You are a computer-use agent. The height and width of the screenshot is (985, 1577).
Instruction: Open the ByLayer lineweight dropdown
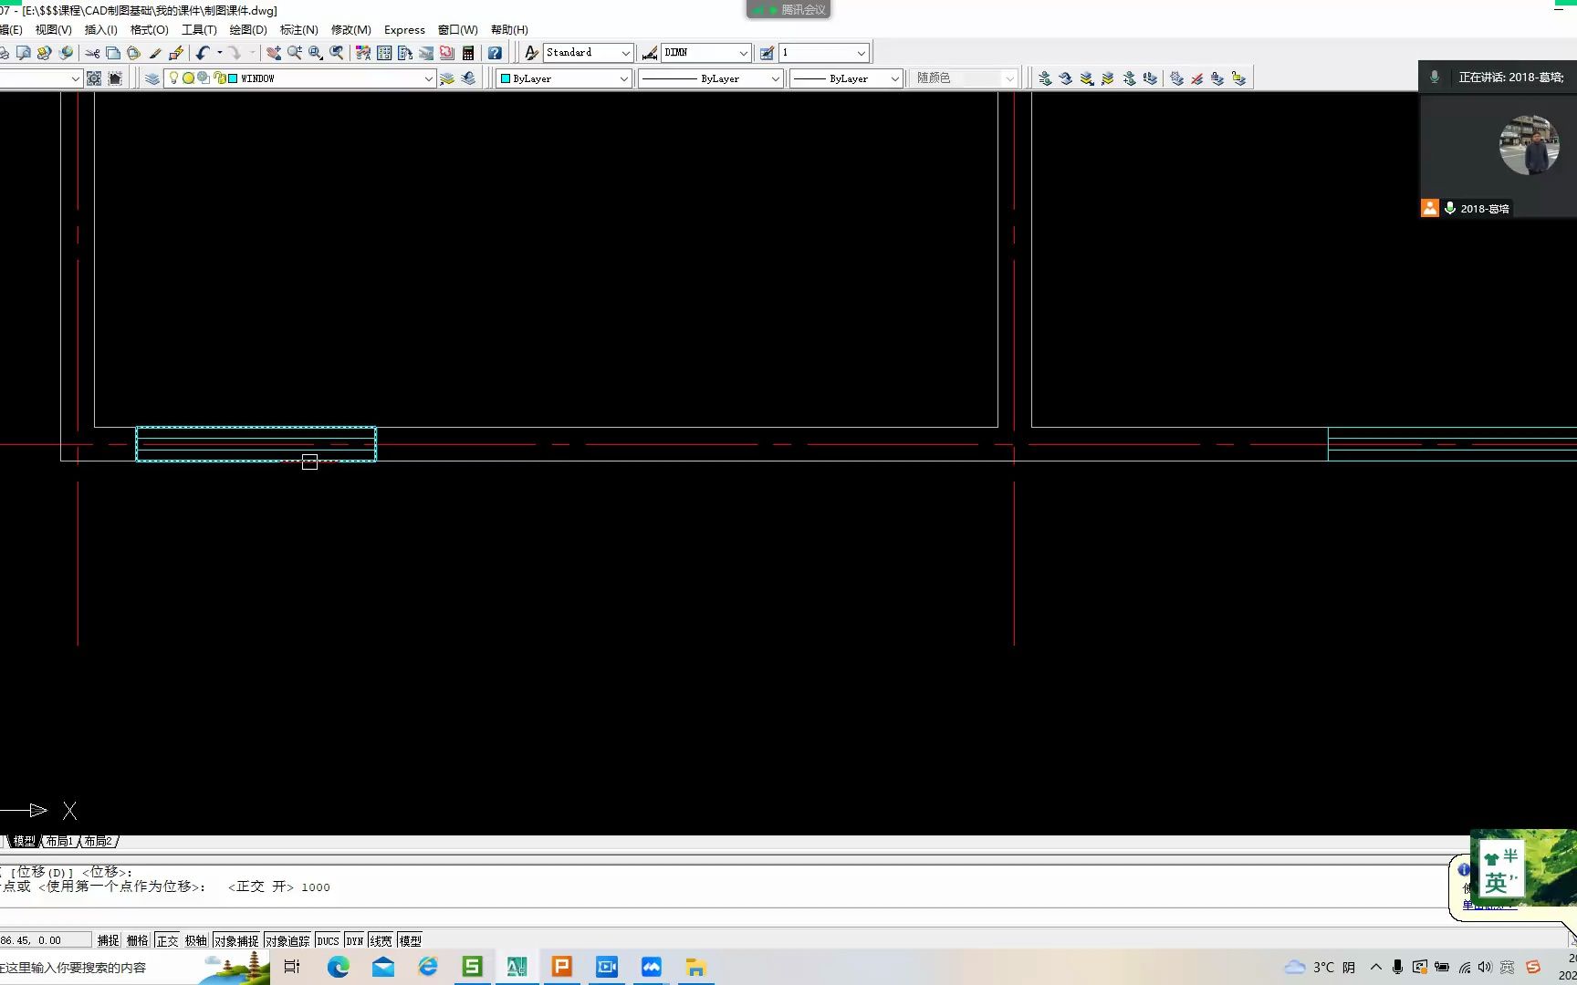pos(895,78)
